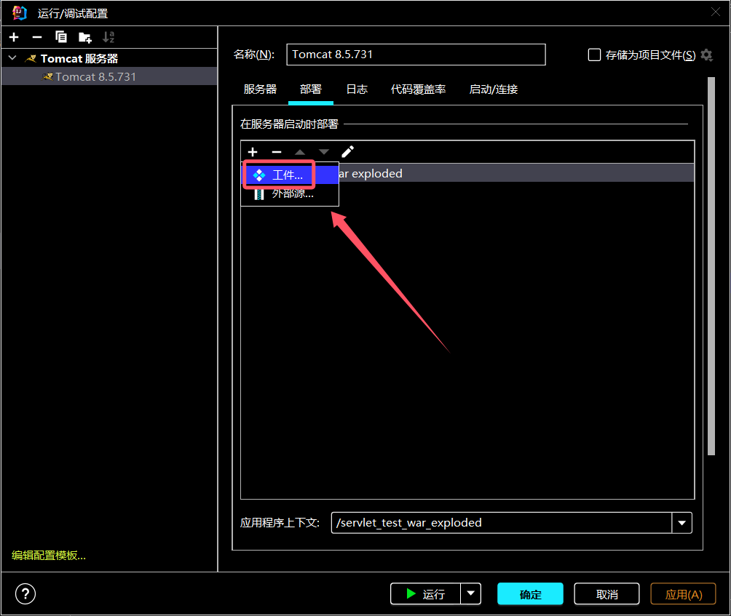Close the 运行/调试配置 dialog

point(716,12)
